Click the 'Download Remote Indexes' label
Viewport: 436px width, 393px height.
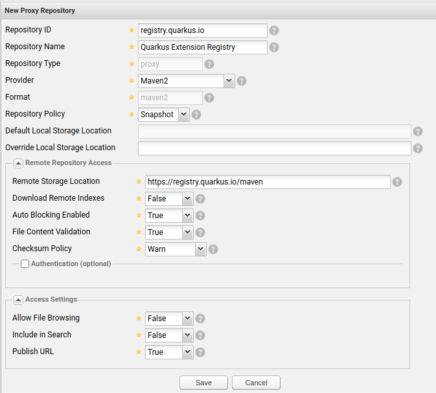click(58, 198)
